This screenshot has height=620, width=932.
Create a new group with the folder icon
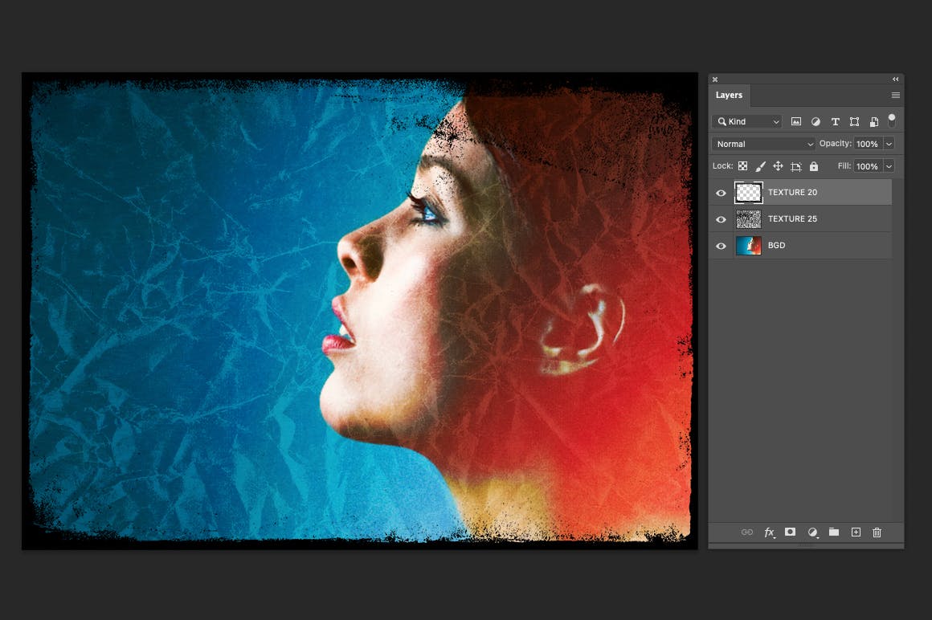pos(834,532)
